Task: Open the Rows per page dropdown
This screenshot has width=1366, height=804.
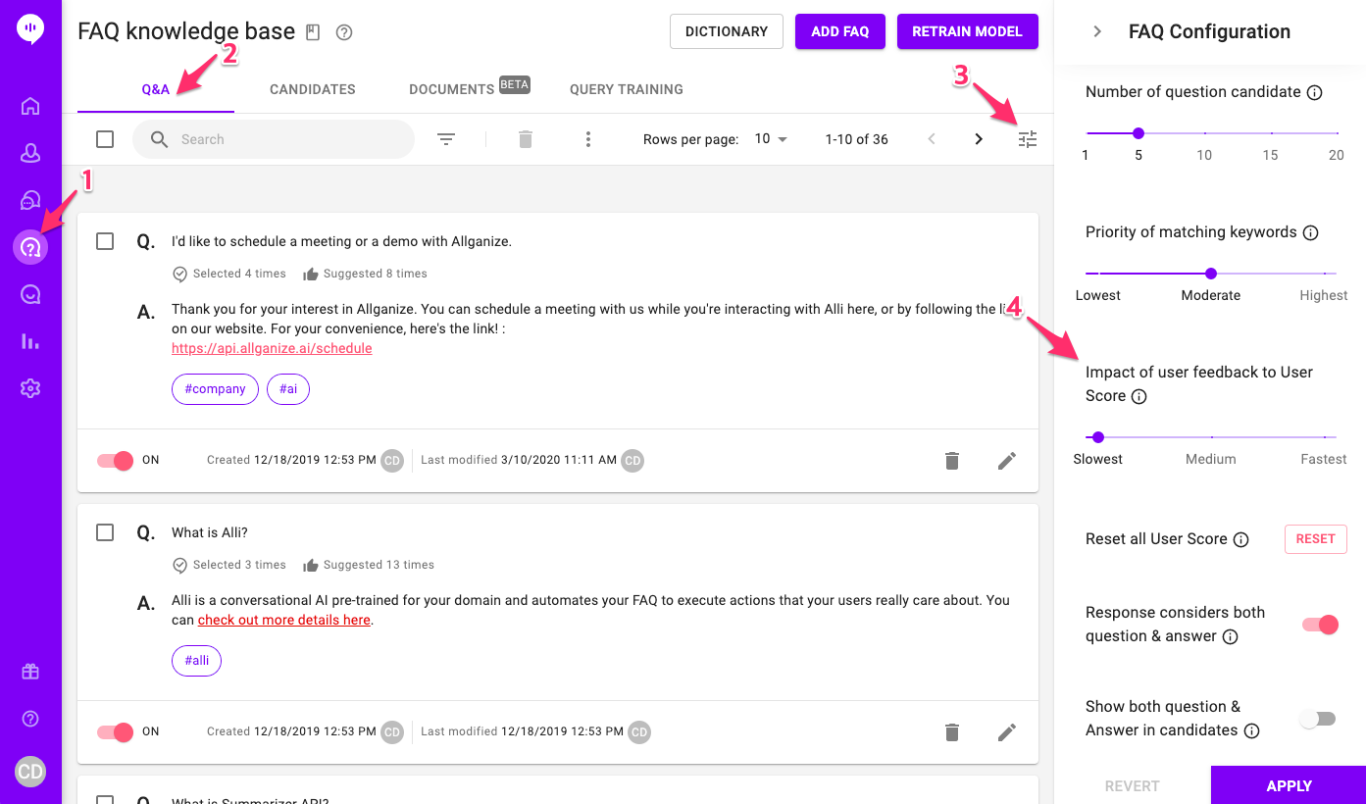Action: (771, 139)
